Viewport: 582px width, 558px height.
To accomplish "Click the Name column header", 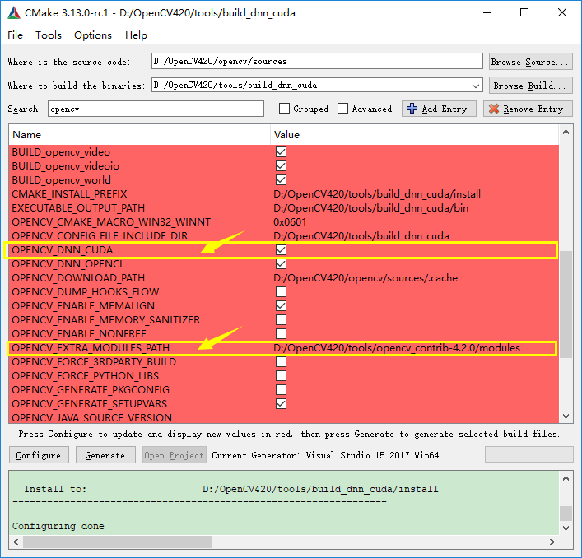I will coord(140,135).
